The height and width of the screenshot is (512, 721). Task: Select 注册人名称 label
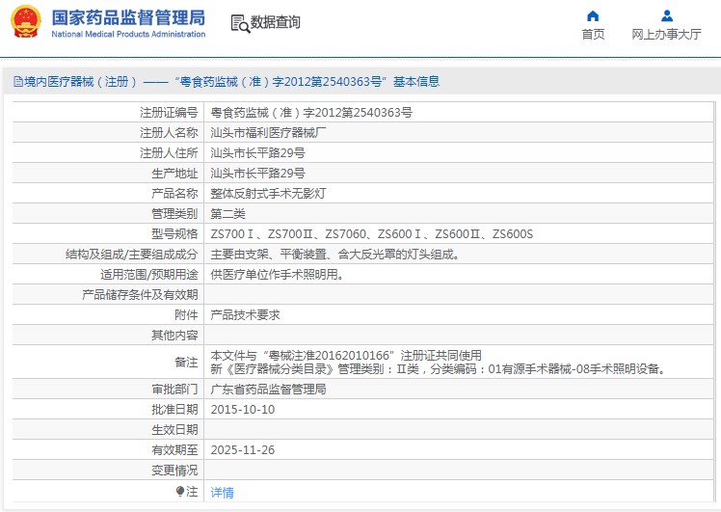click(x=169, y=133)
